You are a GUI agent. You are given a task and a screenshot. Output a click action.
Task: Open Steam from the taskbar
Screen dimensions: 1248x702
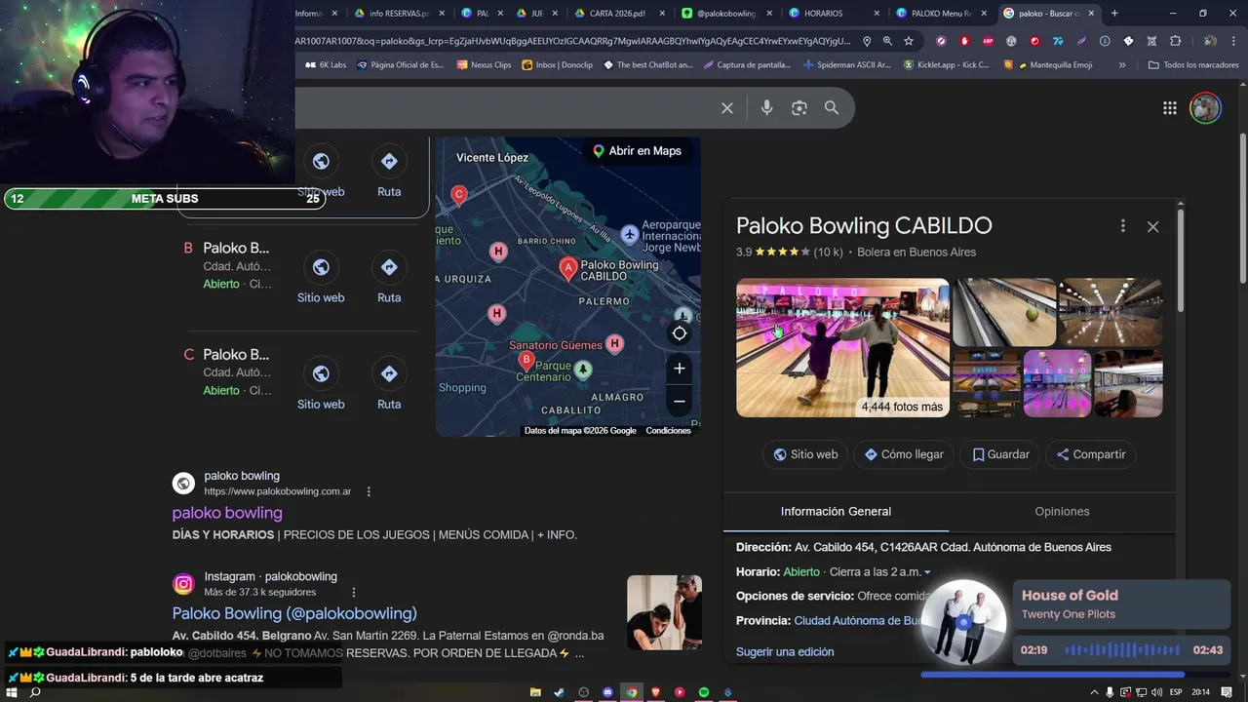click(560, 692)
